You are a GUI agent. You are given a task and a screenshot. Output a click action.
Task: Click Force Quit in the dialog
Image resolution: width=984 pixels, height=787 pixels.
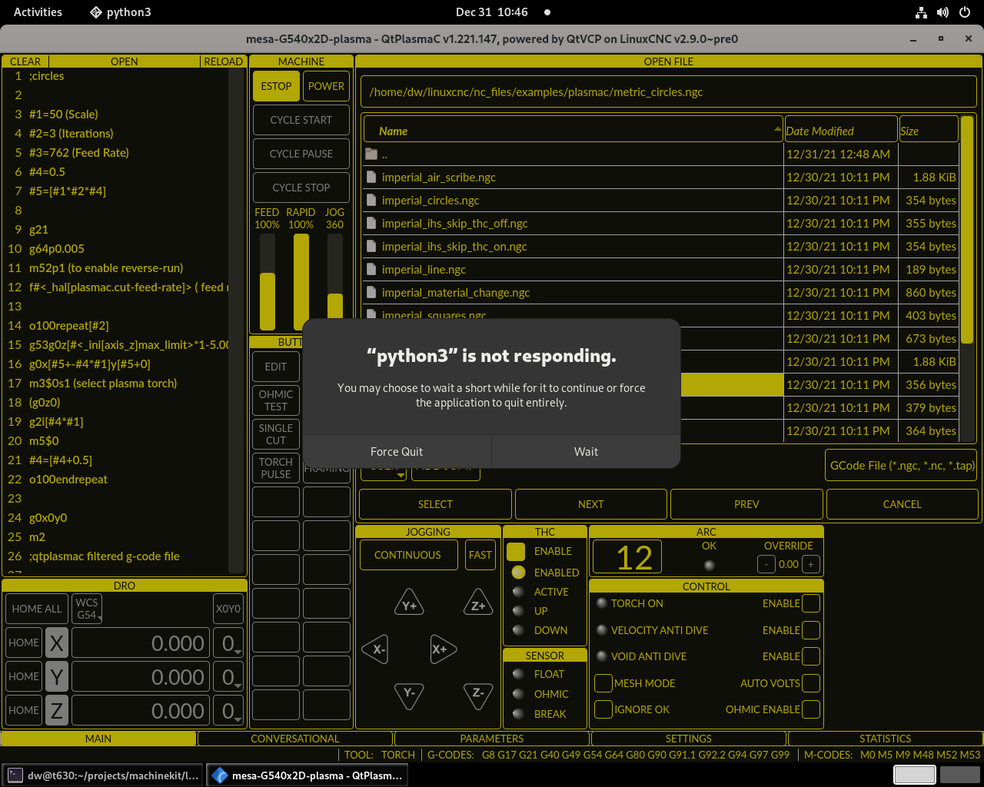coord(397,452)
